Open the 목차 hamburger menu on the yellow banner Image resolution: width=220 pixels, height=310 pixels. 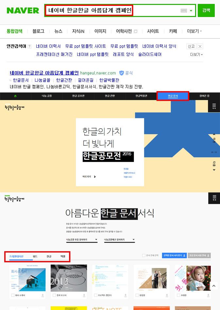click(x=214, y=106)
